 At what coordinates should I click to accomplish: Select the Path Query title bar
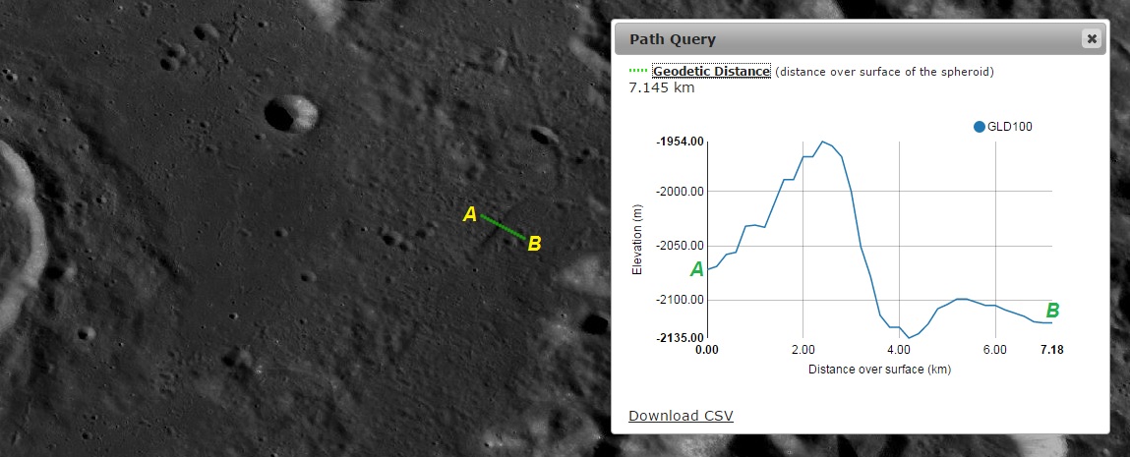pyautogui.click(x=860, y=39)
